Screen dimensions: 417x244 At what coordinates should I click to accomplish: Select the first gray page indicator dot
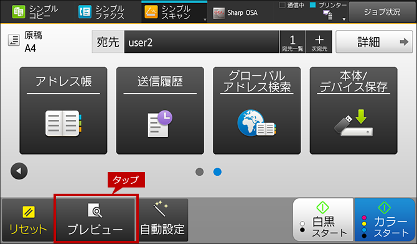(x=199, y=172)
